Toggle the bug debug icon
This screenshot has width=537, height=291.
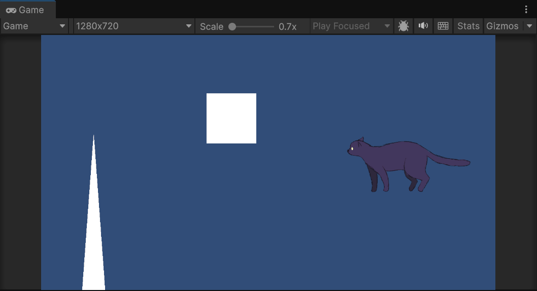click(404, 26)
